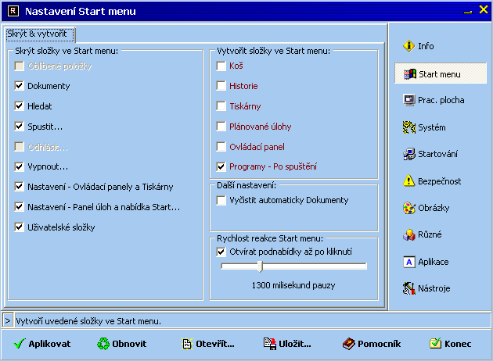Viewport: 493px width, 361px height.
Task: Open Obrázky palette icon
Action: click(409, 208)
